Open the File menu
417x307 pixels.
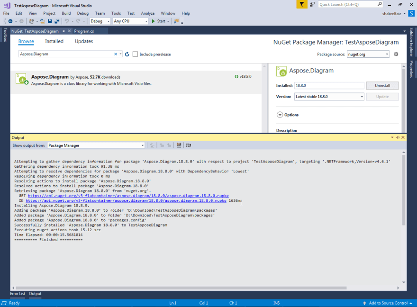6,13
